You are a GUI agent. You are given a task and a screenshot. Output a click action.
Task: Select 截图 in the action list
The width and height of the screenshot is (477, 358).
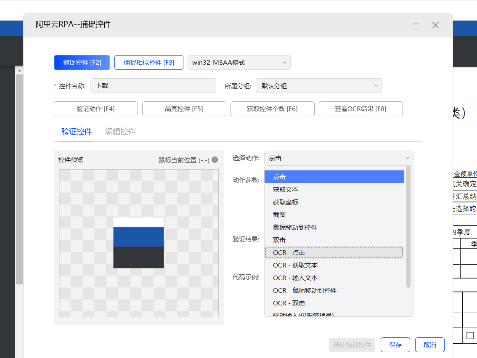[x=334, y=215]
